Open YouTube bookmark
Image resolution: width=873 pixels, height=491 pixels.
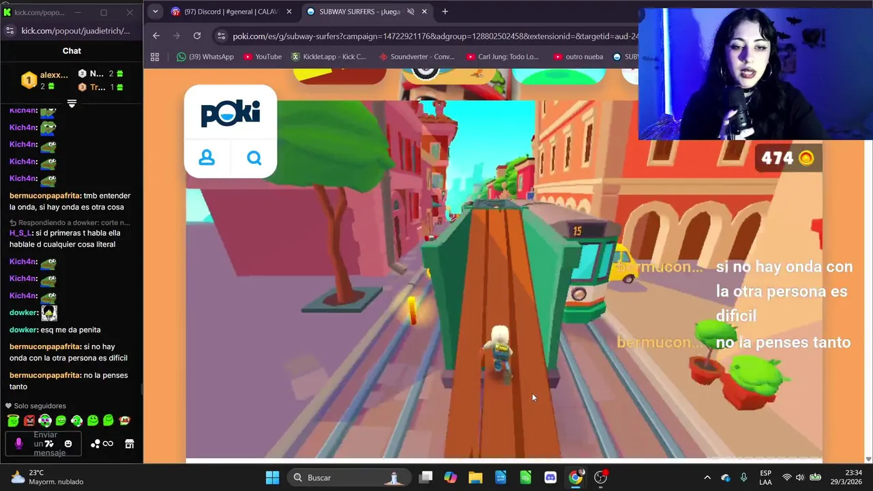pos(263,57)
